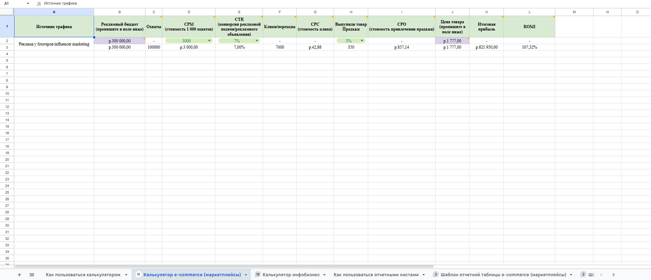
Task: Open Шаблон отчетной таблицы e-commerce tab
Action: click(x=503, y=275)
